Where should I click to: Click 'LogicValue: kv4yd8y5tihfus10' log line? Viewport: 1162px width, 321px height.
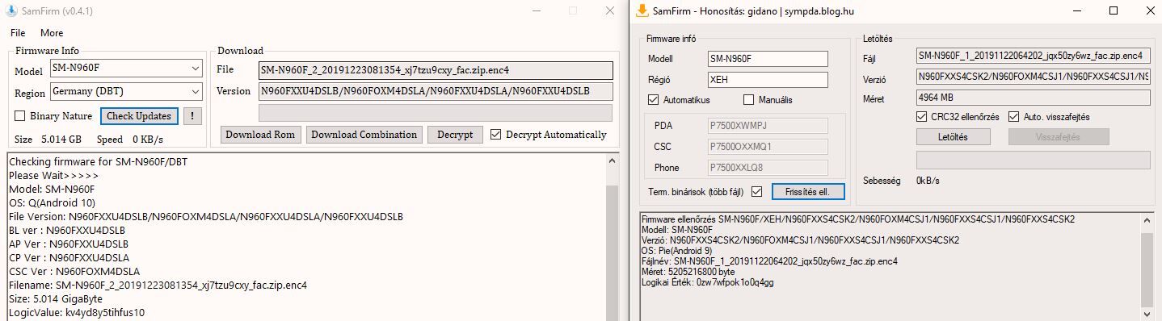pyautogui.click(x=77, y=312)
